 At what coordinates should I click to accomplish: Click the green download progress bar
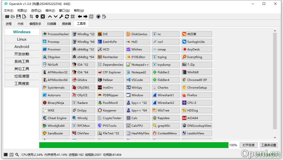point(134,145)
